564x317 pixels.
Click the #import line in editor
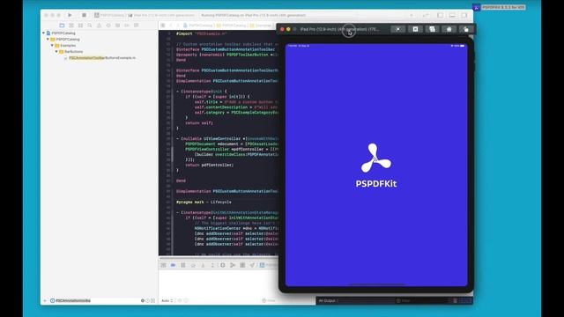coord(202,33)
